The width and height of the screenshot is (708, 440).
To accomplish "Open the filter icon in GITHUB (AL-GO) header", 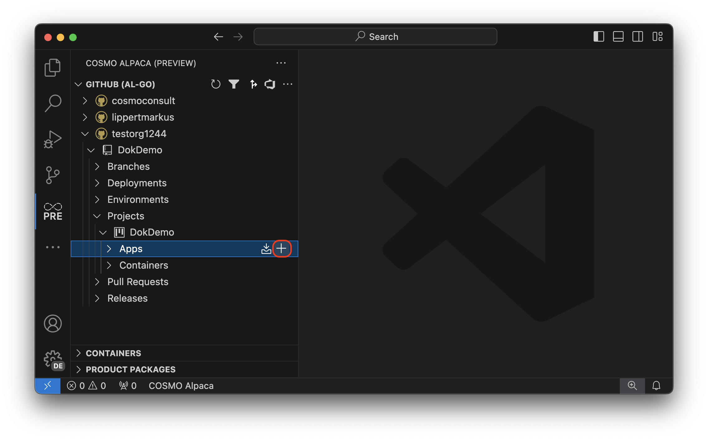I will pyautogui.click(x=234, y=84).
